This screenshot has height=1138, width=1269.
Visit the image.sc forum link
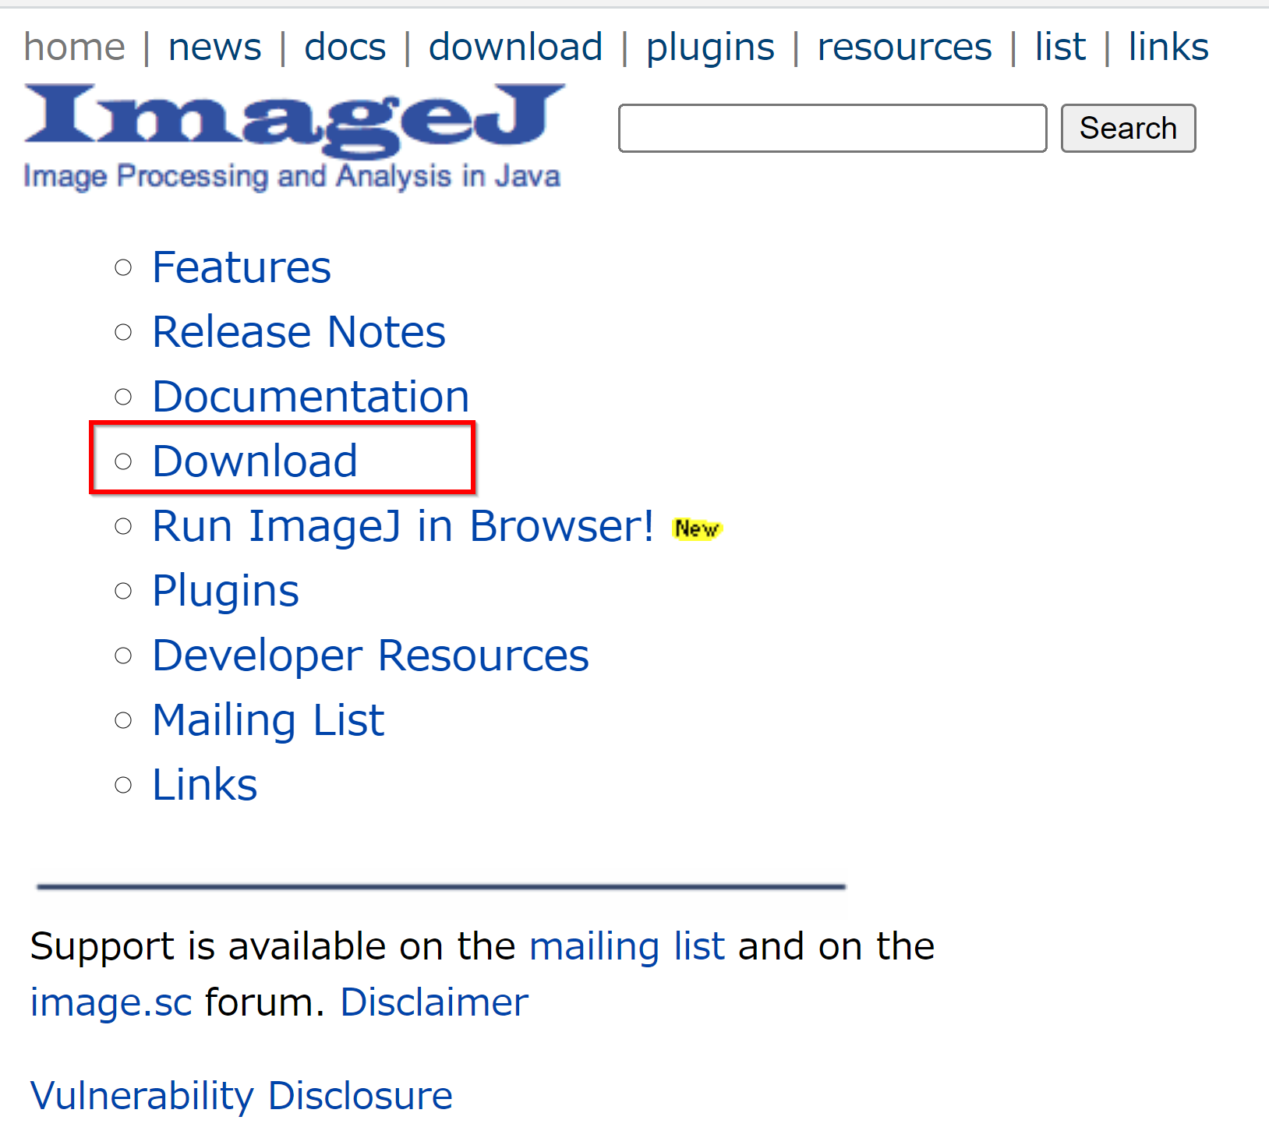[111, 1002]
